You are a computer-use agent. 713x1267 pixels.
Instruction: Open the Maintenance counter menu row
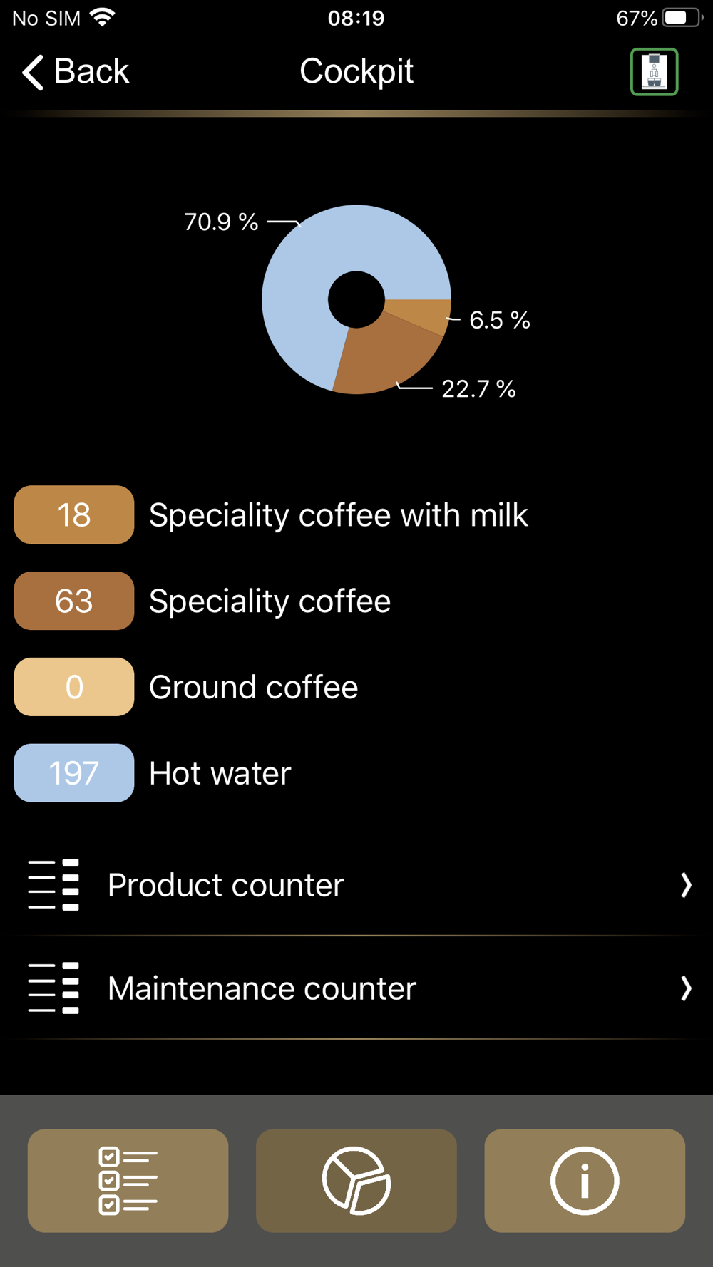[356, 988]
